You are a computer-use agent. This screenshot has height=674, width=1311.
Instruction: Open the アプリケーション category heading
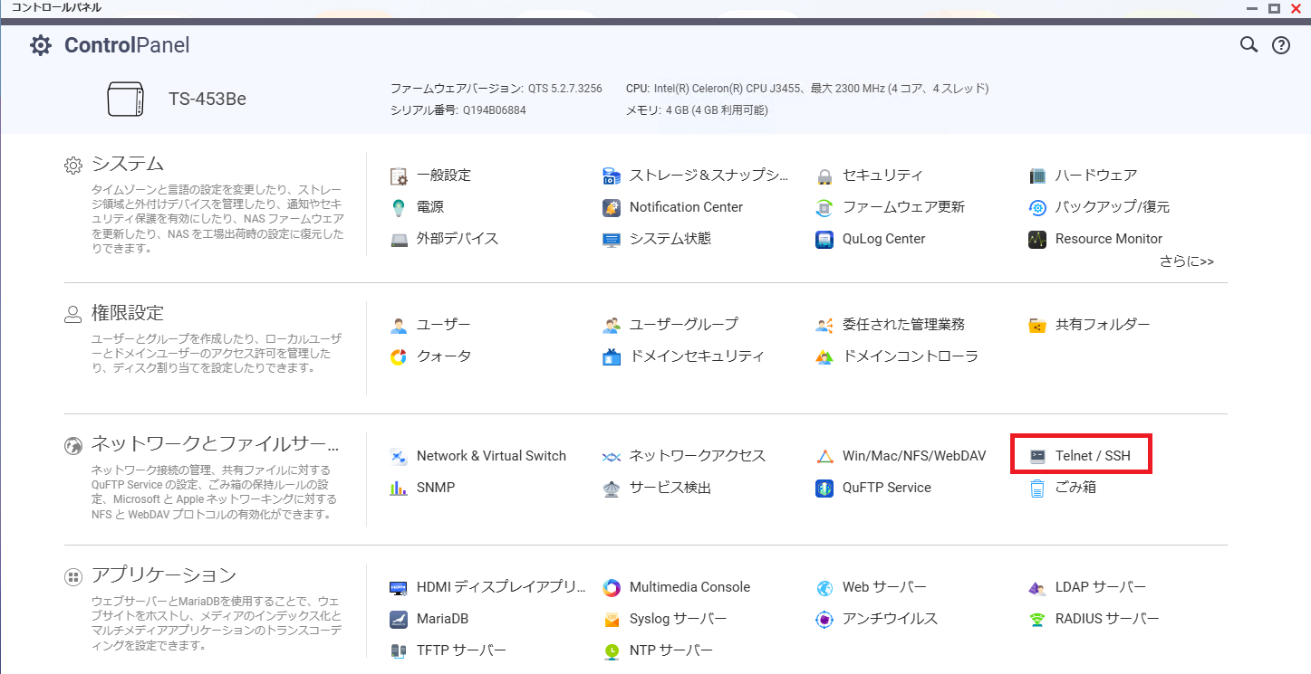point(163,575)
